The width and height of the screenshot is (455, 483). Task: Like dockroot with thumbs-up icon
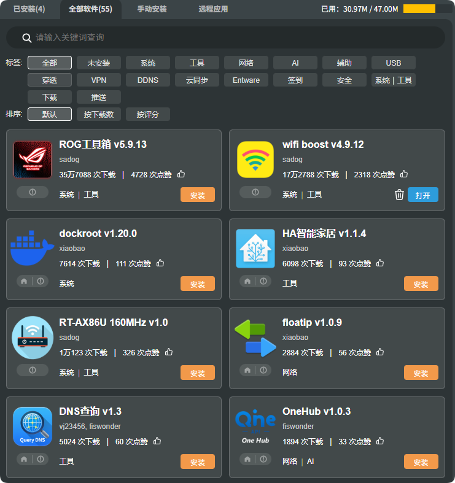coord(160,263)
